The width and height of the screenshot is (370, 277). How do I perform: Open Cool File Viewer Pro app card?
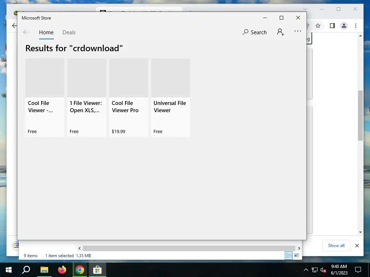point(128,97)
